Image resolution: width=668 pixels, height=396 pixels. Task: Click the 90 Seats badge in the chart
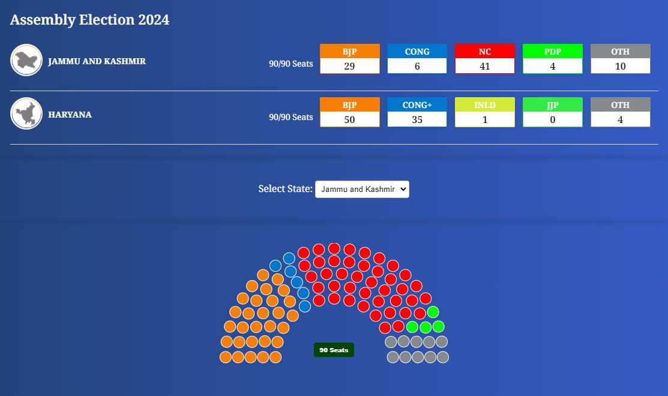tap(334, 350)
